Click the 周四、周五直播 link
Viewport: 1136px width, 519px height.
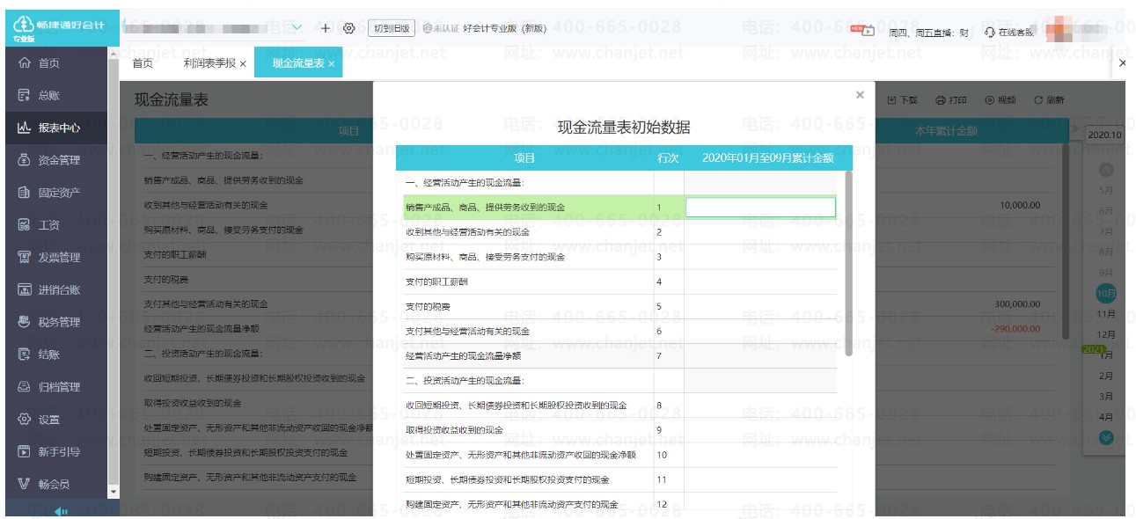928,32
